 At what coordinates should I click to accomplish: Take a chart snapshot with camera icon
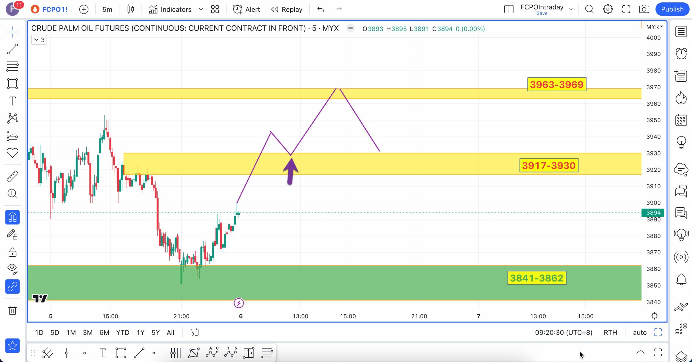coord(644,9)
